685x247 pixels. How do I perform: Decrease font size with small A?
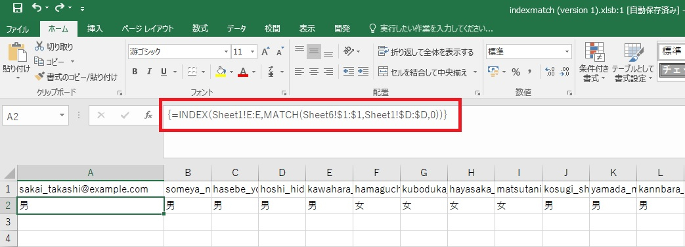280,52
